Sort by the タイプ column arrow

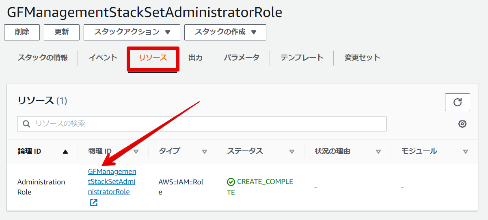(205, 152)
